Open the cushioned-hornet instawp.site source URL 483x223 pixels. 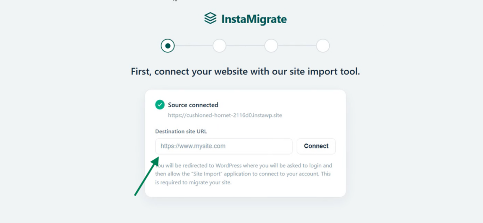225,116
